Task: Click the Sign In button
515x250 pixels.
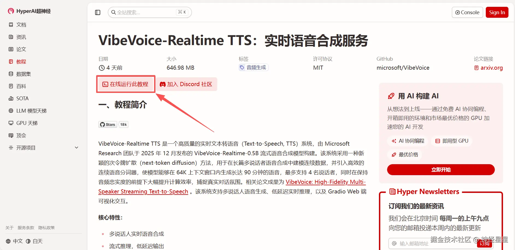Action: (497, 12)
